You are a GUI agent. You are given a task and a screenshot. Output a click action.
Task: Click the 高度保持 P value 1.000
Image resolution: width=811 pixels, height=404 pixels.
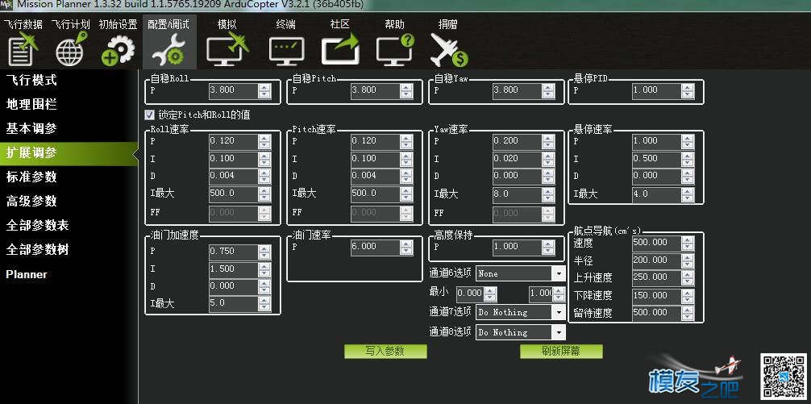tap(517, 248)
